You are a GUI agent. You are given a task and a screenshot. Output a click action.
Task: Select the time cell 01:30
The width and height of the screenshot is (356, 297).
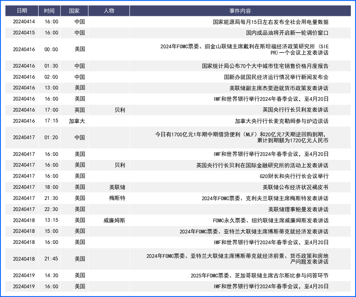[51, 66]
